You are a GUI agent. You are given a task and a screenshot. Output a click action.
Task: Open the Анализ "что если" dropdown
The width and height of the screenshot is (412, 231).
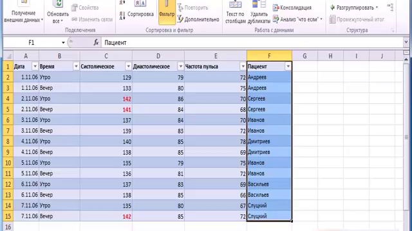(297, 19)
